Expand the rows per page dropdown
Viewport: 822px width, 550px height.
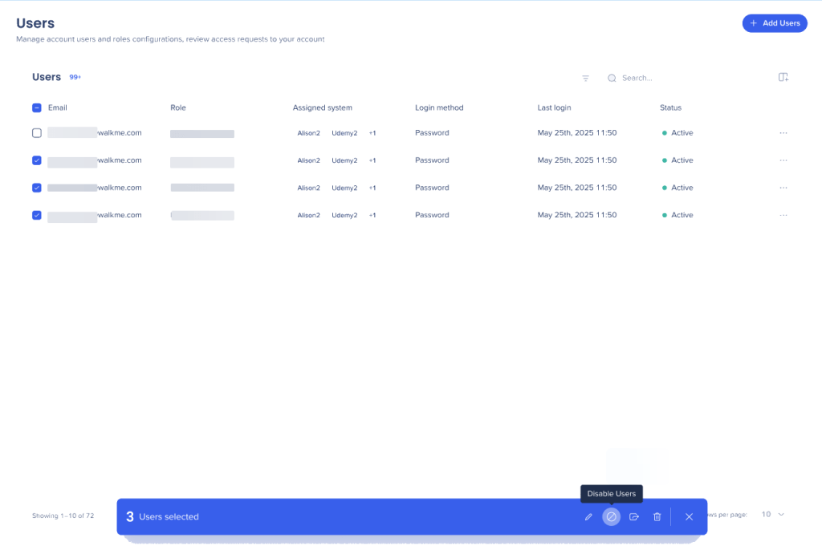coord(772,515)
